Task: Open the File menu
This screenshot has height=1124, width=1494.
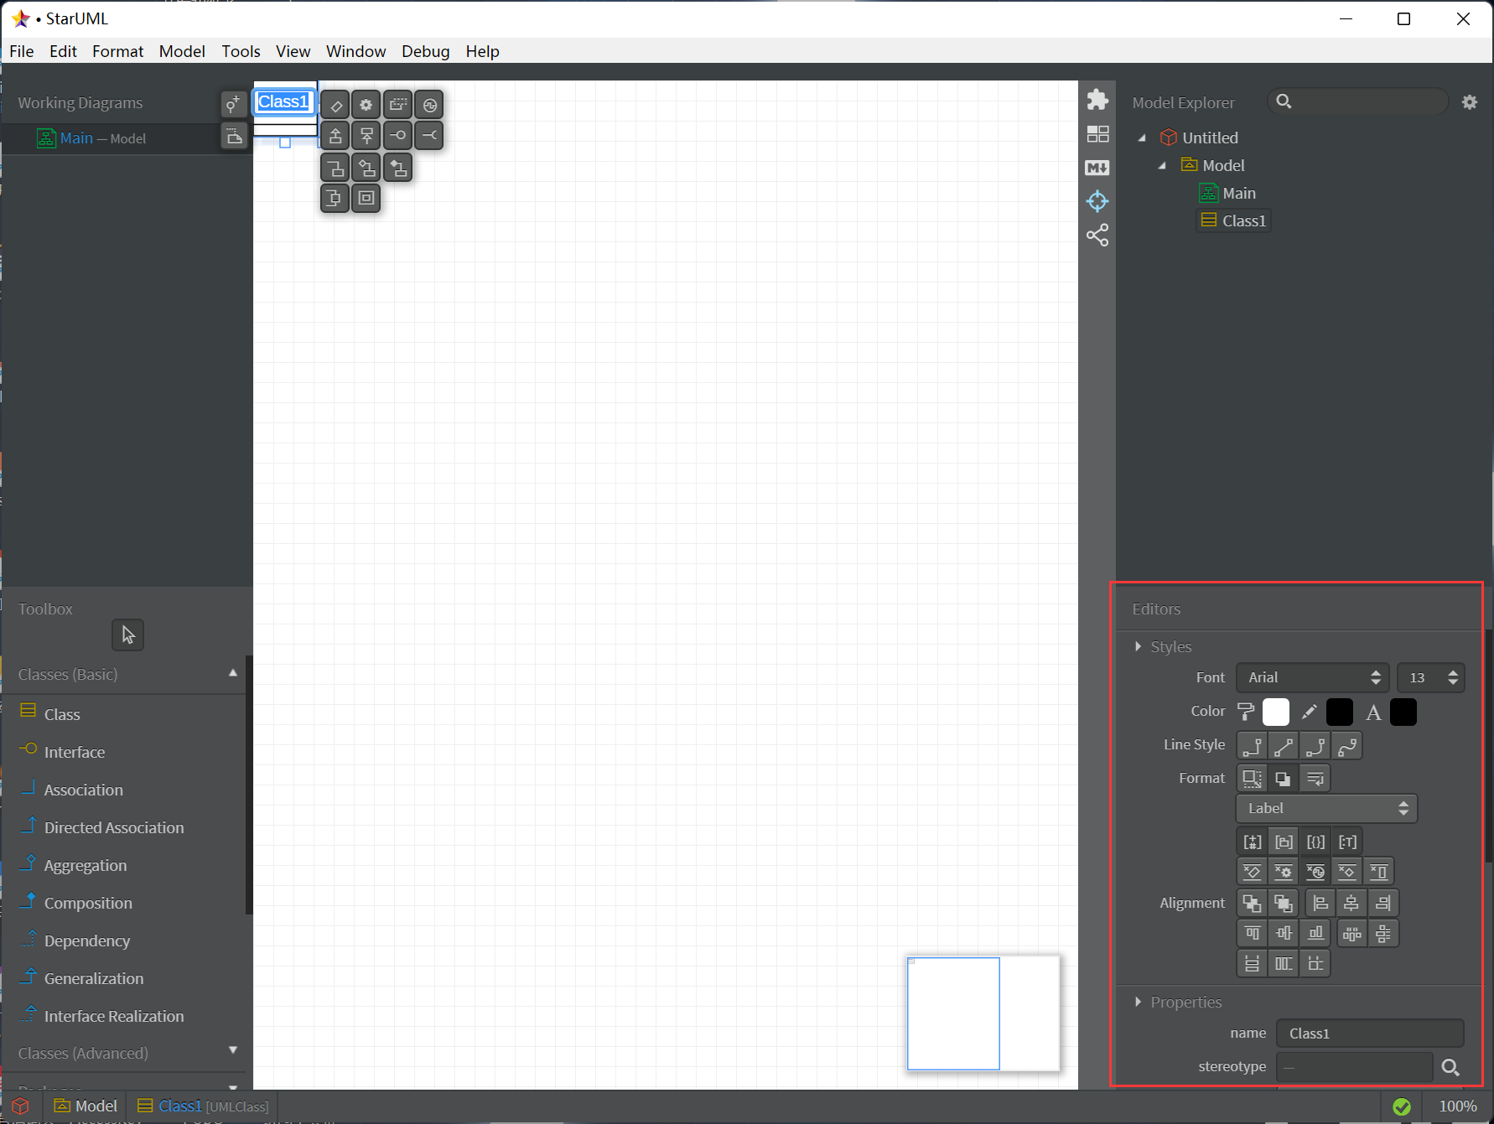Action: tap(22, 51)
